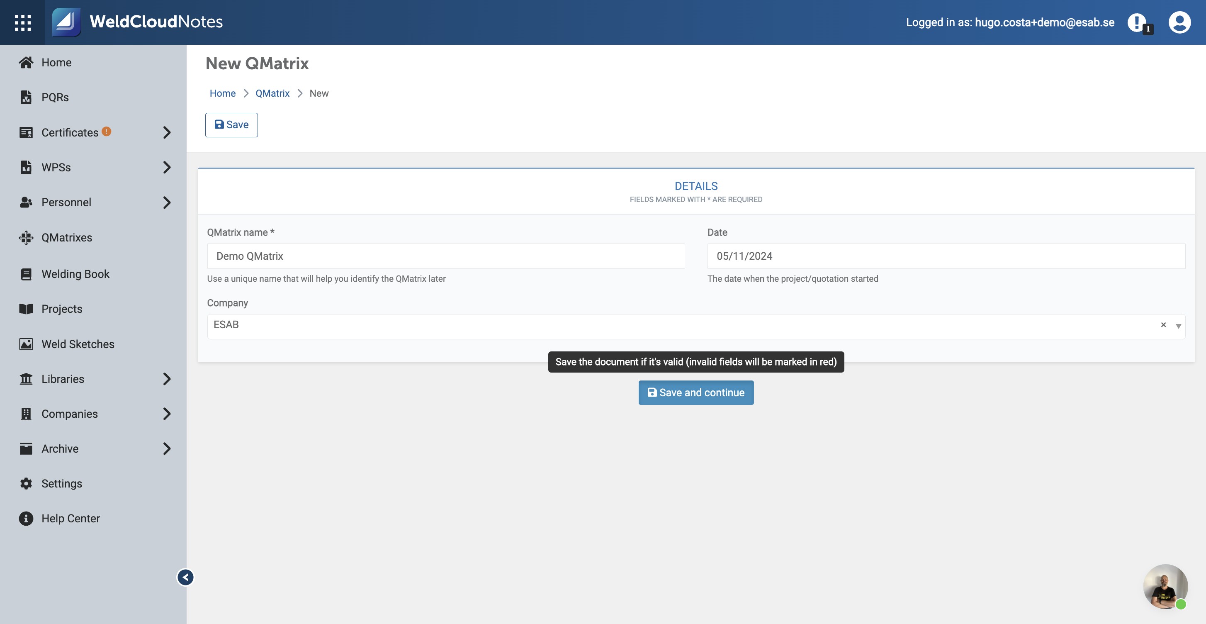The width and height of the screenshot is (1206, 624).
Task: Open the Company select box showing ESAB
Action: click(696, 327)
